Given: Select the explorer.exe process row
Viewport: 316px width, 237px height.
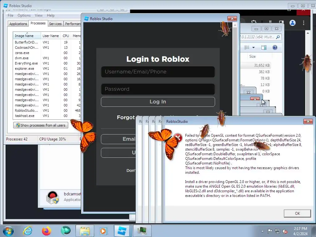Looking at the screenshot, I should point(47,69).
